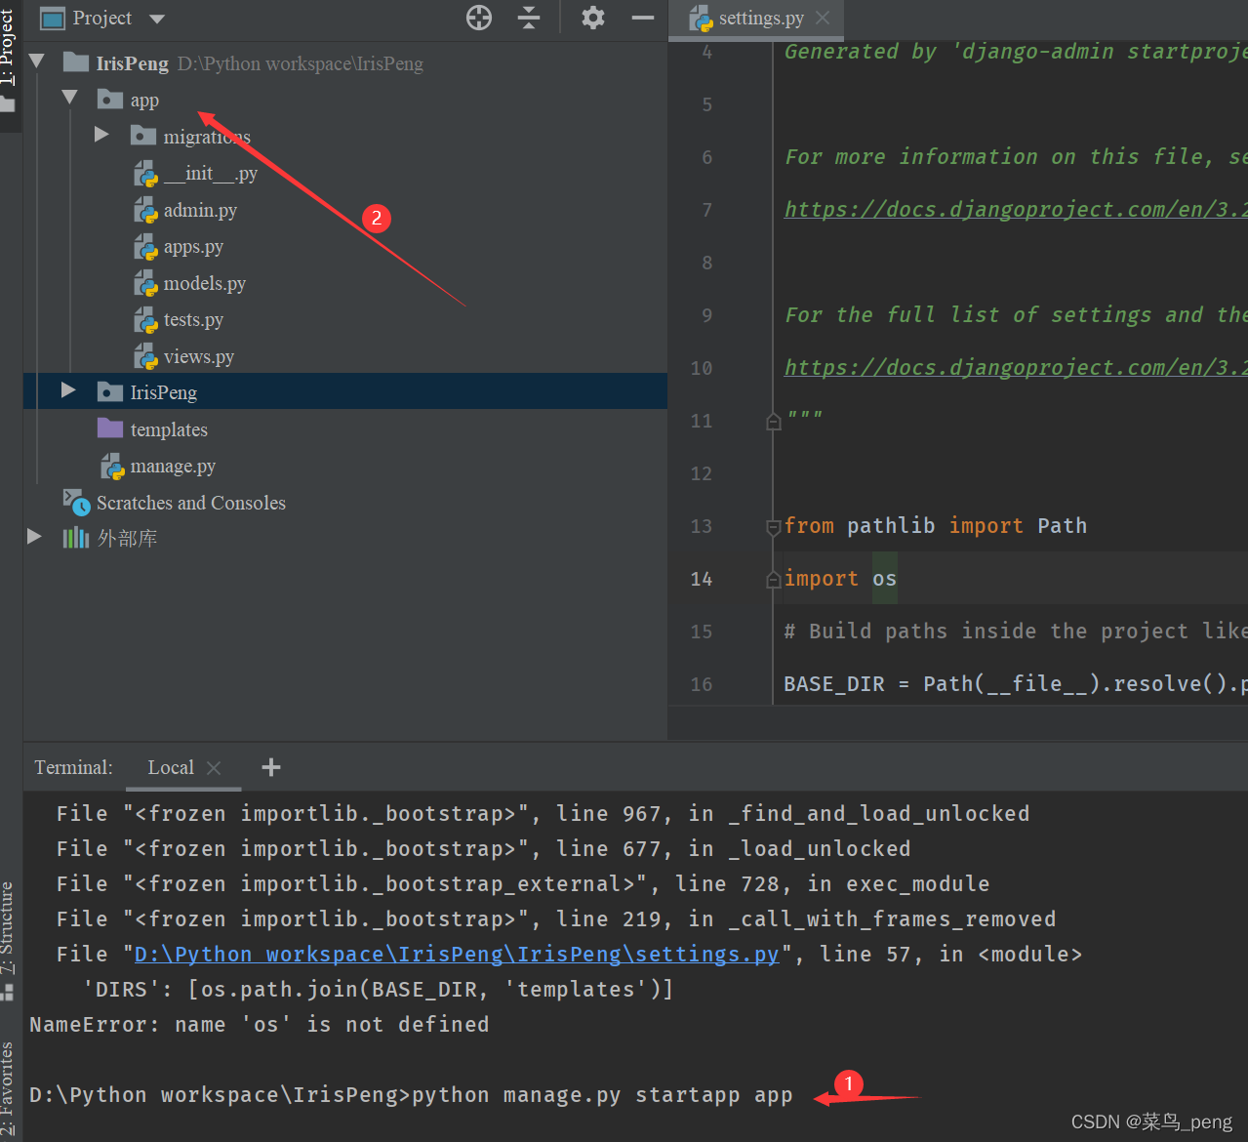Click the 'from pathlib import Path' line
The image size is (1248, 1142).
coord(936,526)
